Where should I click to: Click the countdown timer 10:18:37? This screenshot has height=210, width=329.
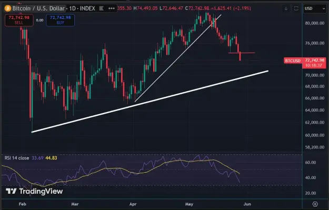click(314, 65)
